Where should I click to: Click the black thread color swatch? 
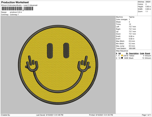coord(122,58)
